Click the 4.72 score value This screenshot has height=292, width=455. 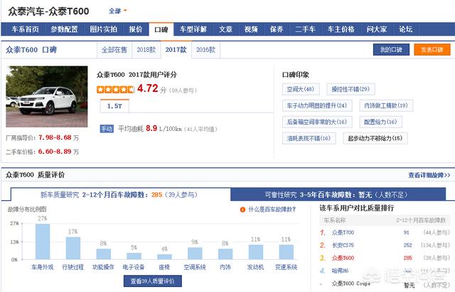[147, 88]
